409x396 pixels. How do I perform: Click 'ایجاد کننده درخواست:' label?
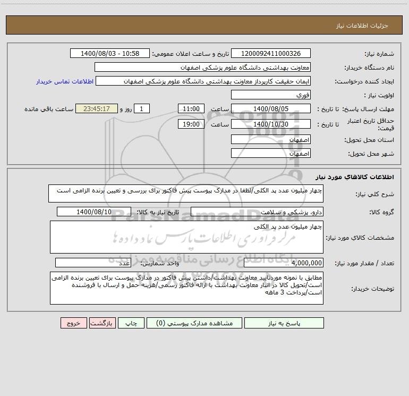pyautogui.click(x=364, y=81)
